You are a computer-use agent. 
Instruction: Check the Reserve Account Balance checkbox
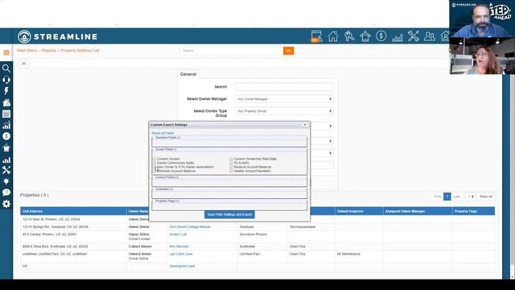pyautogui.click(x=231, y=167)
